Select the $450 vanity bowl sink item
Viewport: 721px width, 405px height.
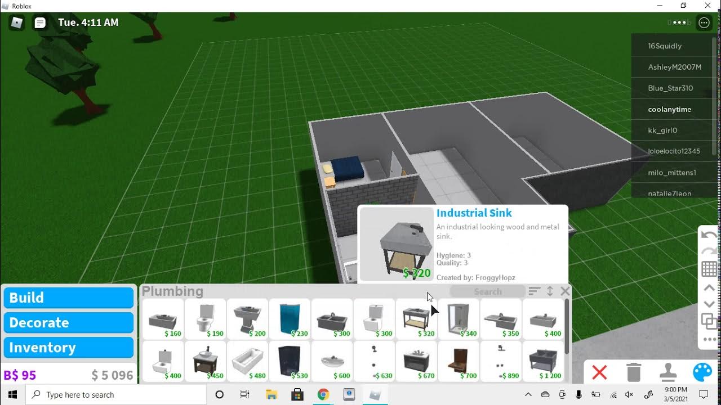pyautogui.click(x=205, y=361)
